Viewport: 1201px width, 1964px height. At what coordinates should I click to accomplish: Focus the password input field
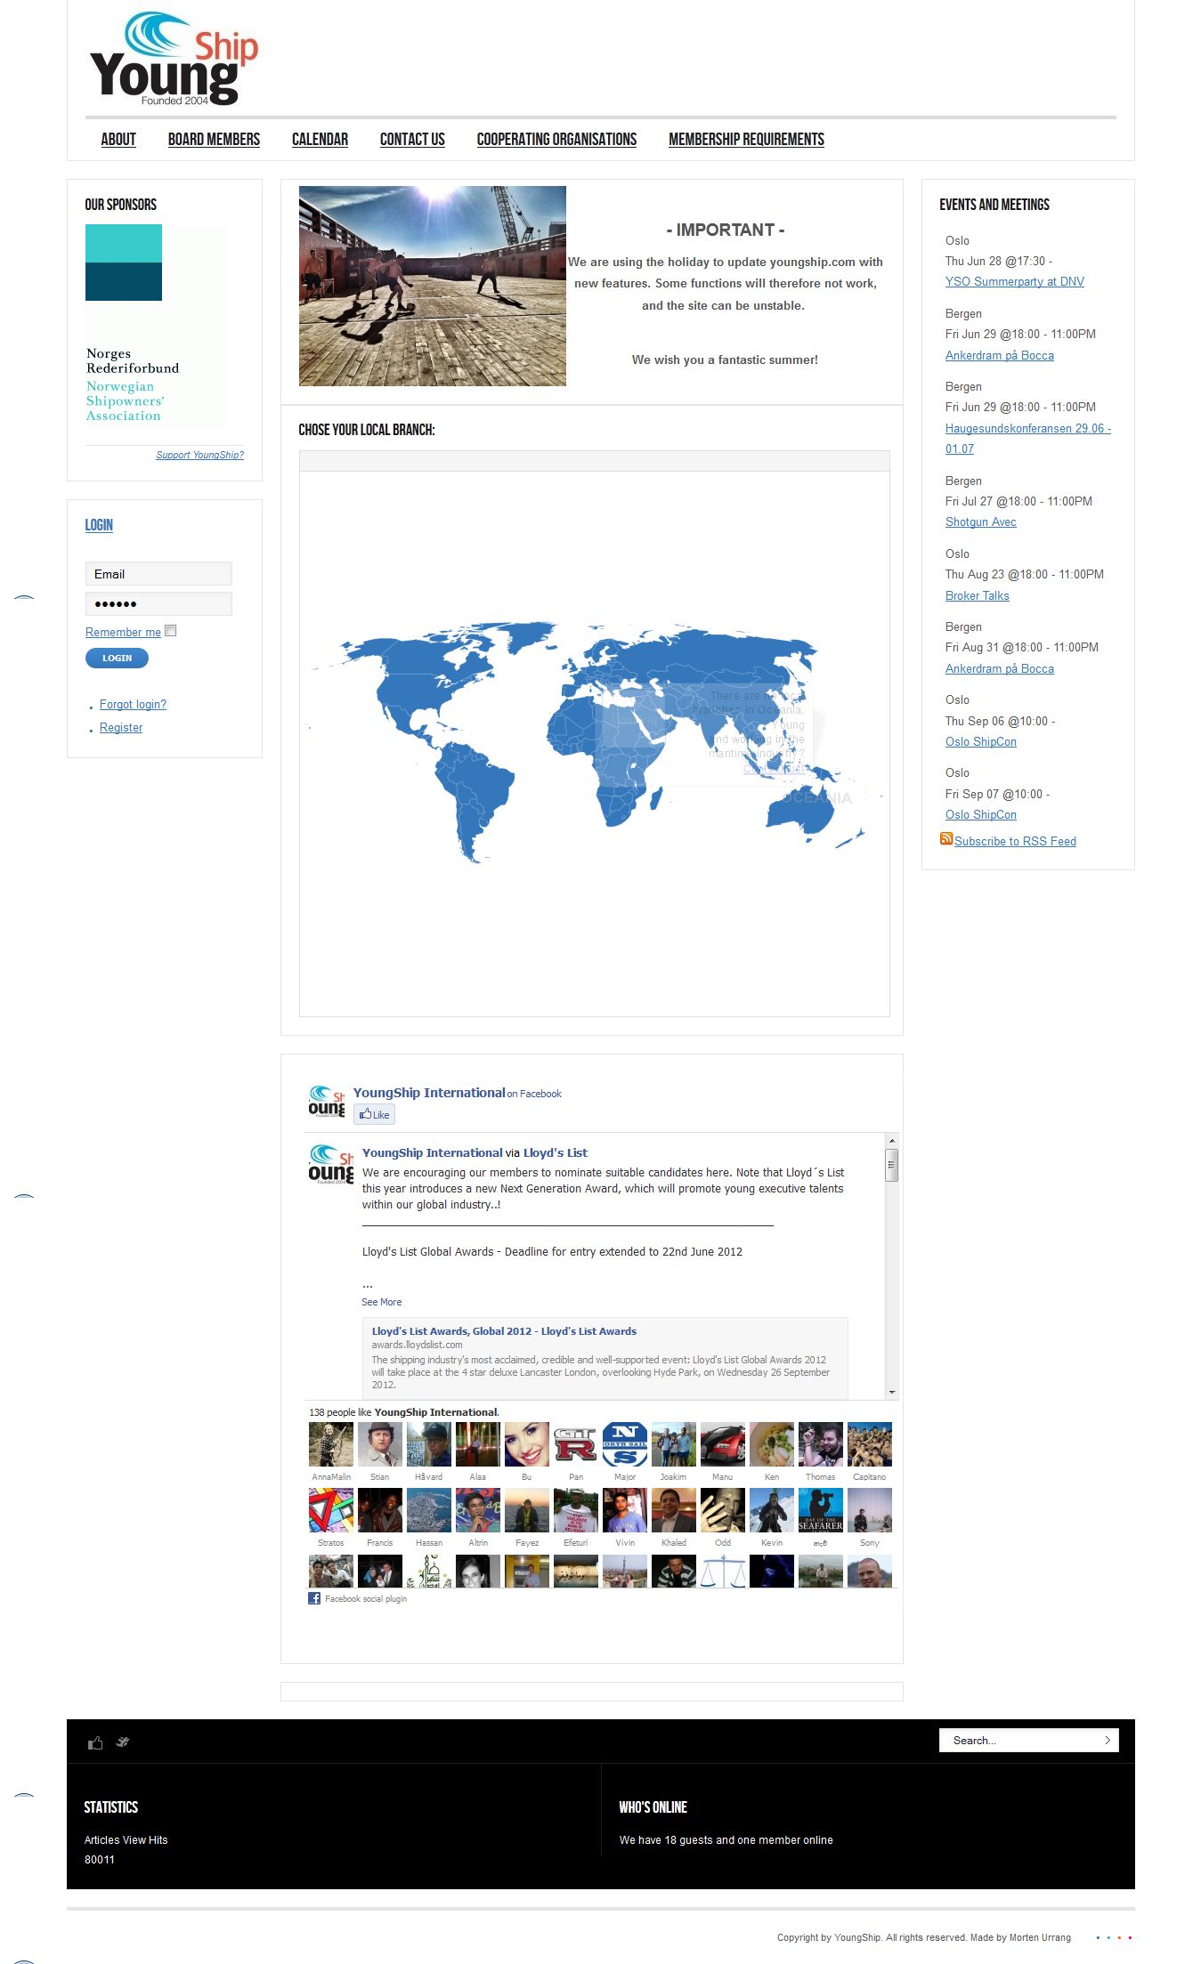point(158,603)
